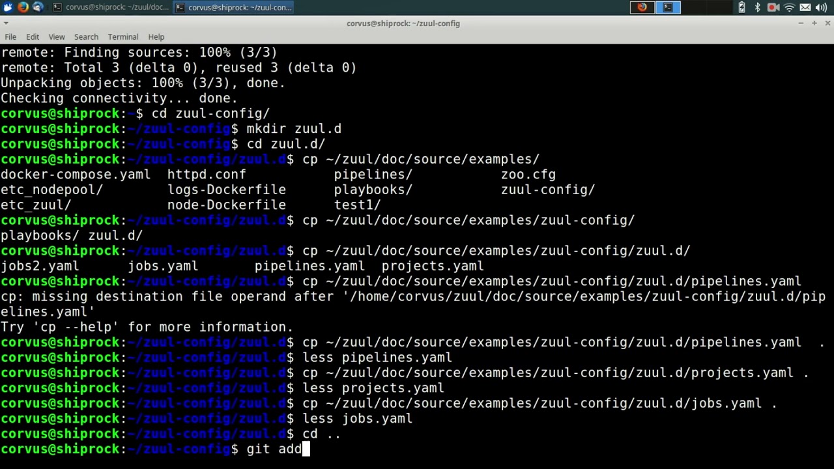This screenshot has width=834, height=469.
Task: Click 'etc_nodepool/' directory name
Action: point(51,190)
